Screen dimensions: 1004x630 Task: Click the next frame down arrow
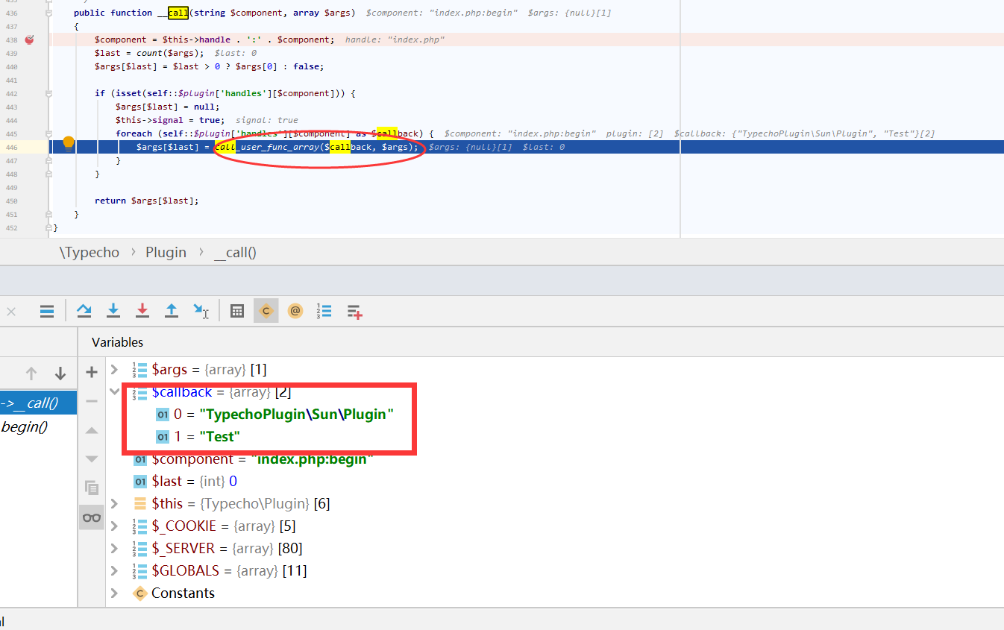click(60, 374)
